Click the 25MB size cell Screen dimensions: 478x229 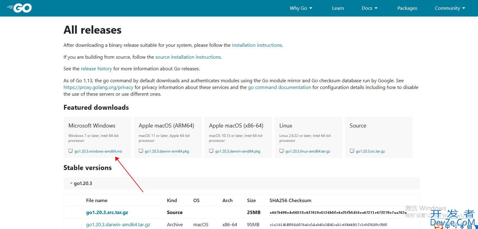click(x=254, y=212)
